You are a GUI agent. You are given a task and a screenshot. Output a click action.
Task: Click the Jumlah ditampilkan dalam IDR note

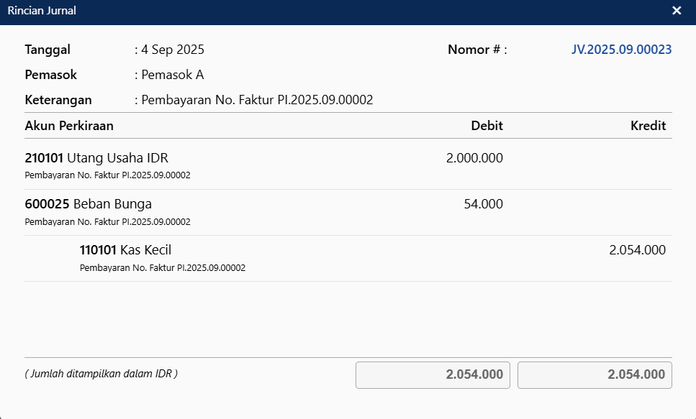pyautogui.click(x=101, y=374)
